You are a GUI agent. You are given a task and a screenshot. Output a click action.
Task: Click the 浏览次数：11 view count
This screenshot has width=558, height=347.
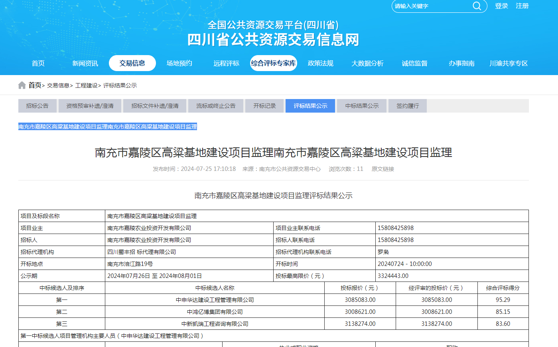[x=346, y=169]
